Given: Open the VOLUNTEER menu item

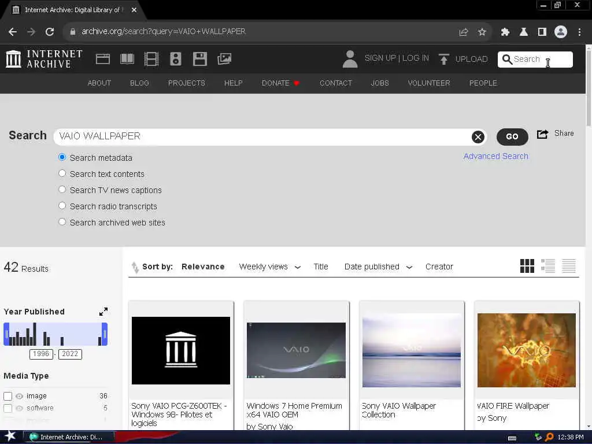Looking at the screenshot, I should click(429, 83).
